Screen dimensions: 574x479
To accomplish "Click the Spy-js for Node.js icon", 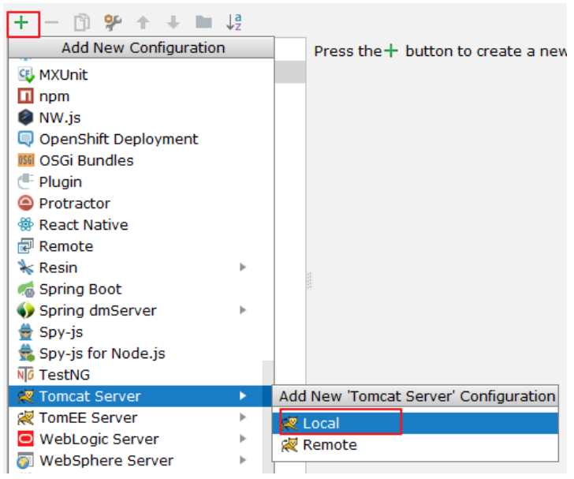I will (x=26, y=354).
